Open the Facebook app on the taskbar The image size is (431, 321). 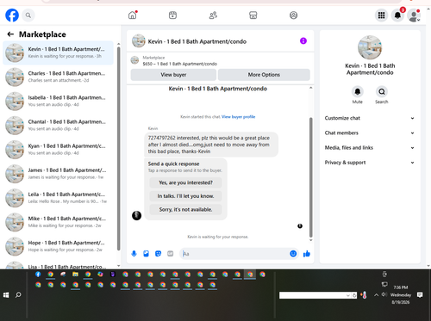click(38, 275)
